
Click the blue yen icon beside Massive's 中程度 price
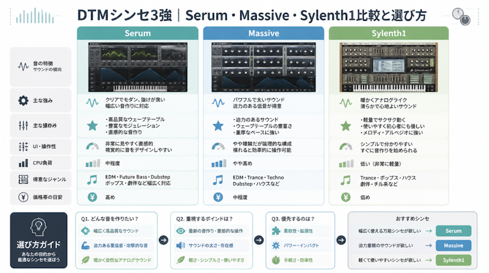pos(218,197)
